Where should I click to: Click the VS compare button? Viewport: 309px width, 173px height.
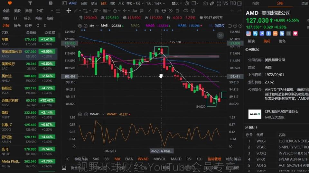tap(226, 3)
